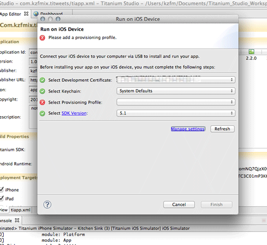Click the red error icon beside provisioning message
The image size is (267, 245).
(x=42, y=38)
